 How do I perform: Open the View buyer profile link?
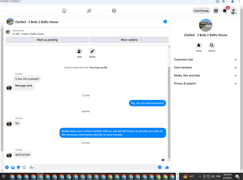click(x=98, y=67)
